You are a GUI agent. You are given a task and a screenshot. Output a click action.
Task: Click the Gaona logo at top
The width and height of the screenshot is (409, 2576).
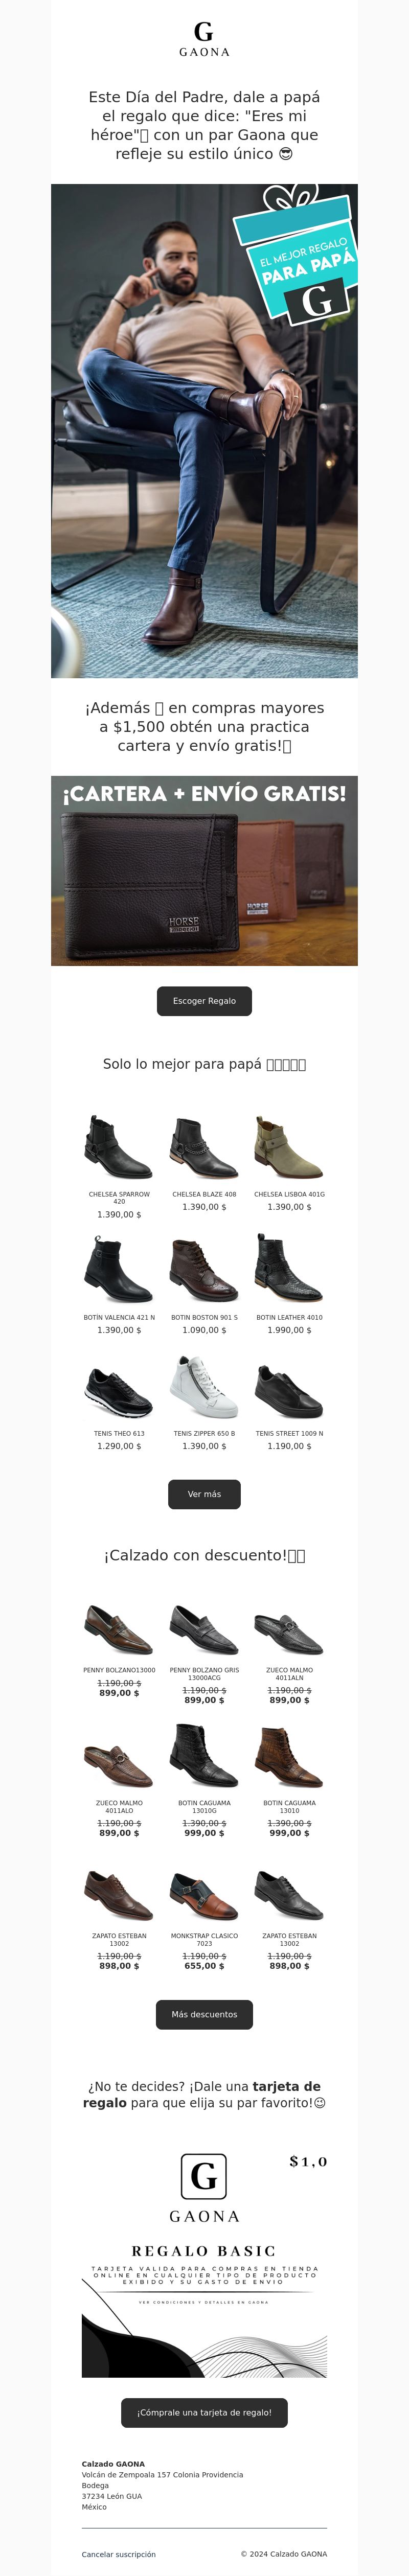(x=204, y=39)
